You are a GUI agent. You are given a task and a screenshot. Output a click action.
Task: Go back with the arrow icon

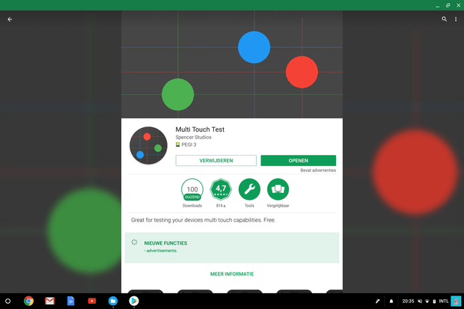click(x=10, y=19)
